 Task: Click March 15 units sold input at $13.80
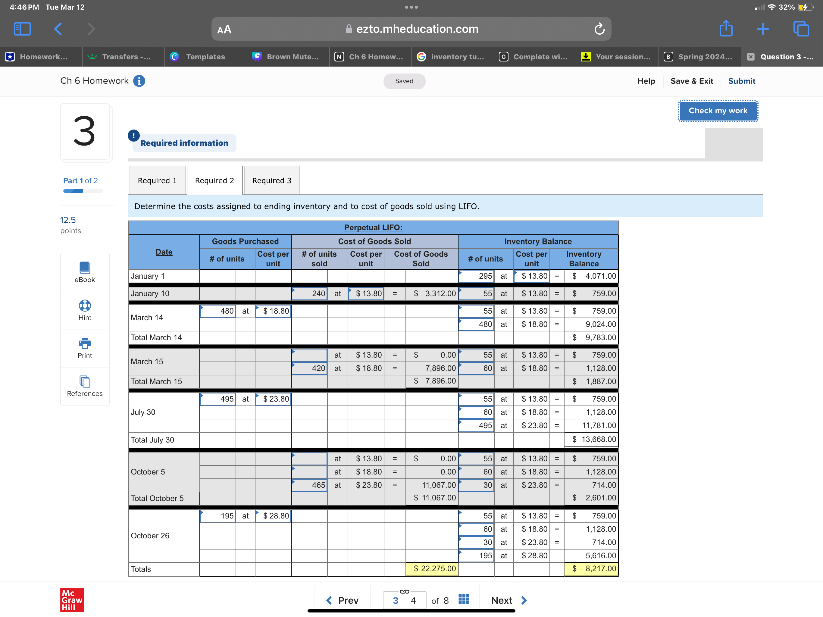pos(309,355)
